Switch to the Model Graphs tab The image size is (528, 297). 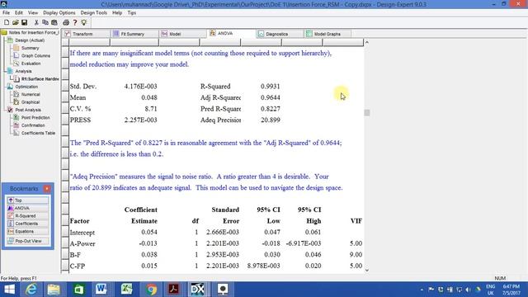point(328,34)
